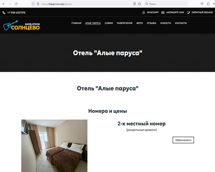Screen dimensions: 215x172
Task: Click the search magnifier icon
Action: (x=146, y=4)
